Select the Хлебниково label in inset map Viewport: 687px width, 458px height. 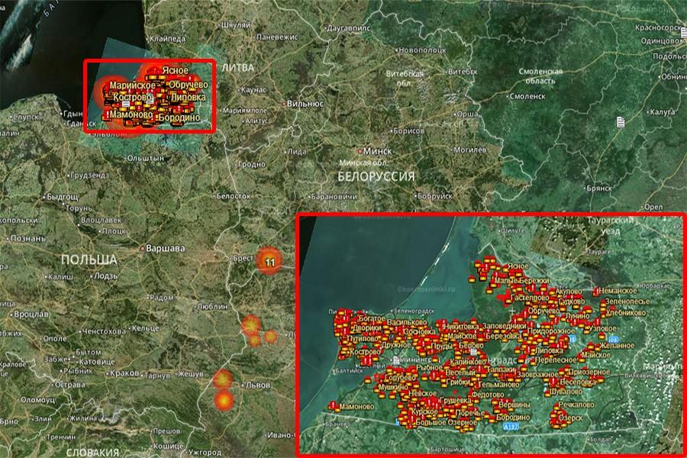[x=626, y=312]
